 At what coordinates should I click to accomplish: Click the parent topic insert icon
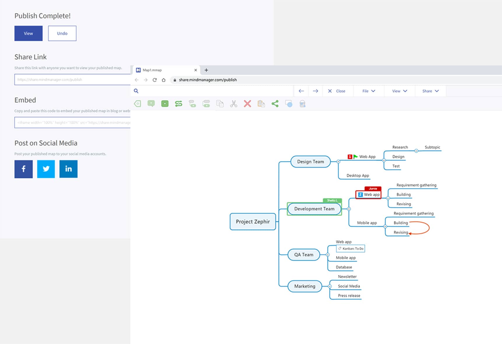tap(206, 104)
